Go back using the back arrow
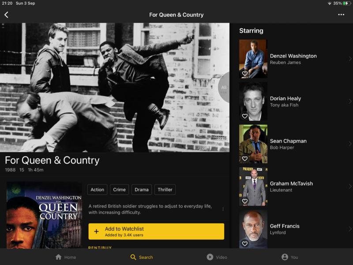Image resolution: width=353 pixels, height=265 pixels. (6, 15)
